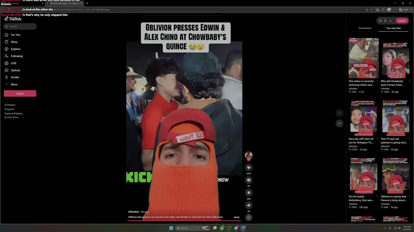Open options for 'Oblivion is saying that Flames'

(x=409, y=197)
